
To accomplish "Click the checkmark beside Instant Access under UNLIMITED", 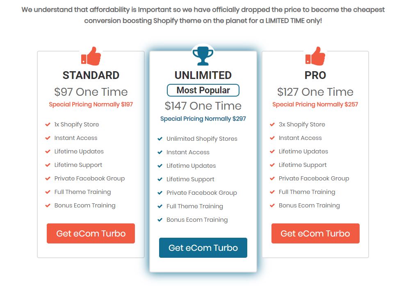I will pos(160,152).
